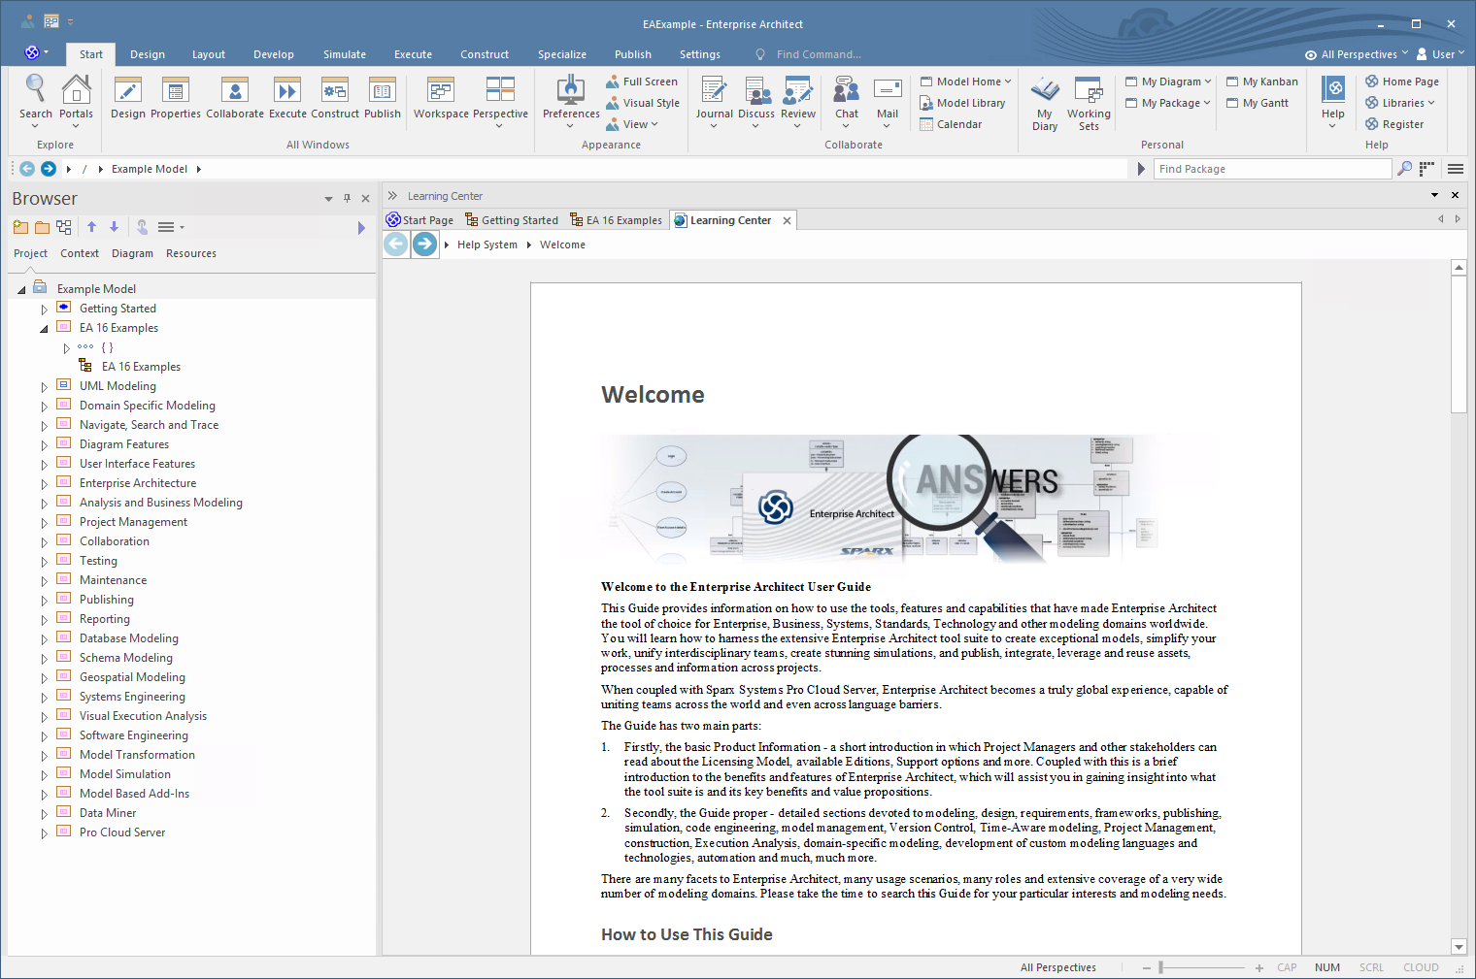Open the Mail icon in ribbon
Image resolution: width=1476 pixels, height=979 pixels.
[888, 92]
